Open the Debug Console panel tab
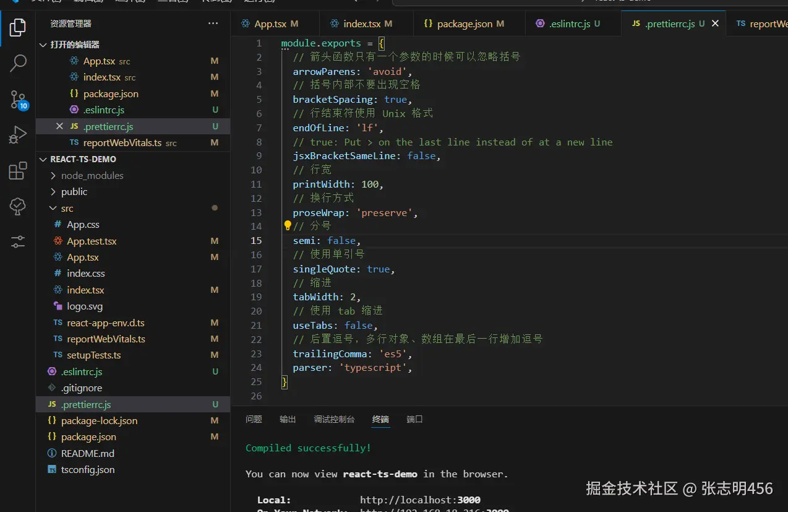The width and height of the screenshot is (788, 512). click(x=334, y=419)
